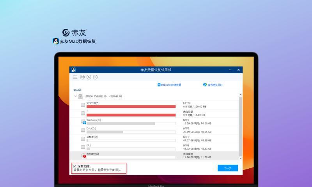The width and height of the screenshot is (312, 187).
Task: Click the Windows(C:) usage bar
Action: pyautogui.click(x=131, y=123)
